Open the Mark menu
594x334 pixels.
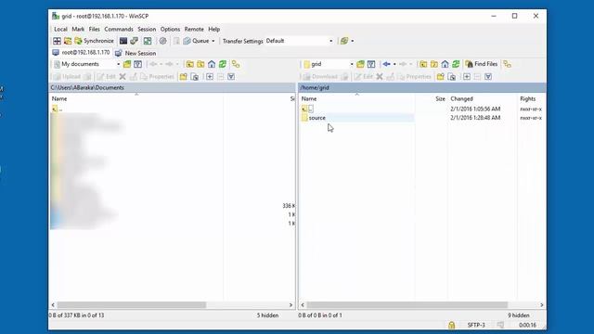78,29
